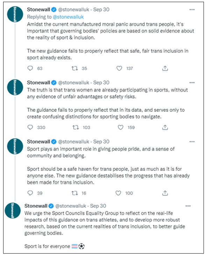The image size is (206, 255).
Task: Share the tweet about sport giving pride
Action: point(165,193)
